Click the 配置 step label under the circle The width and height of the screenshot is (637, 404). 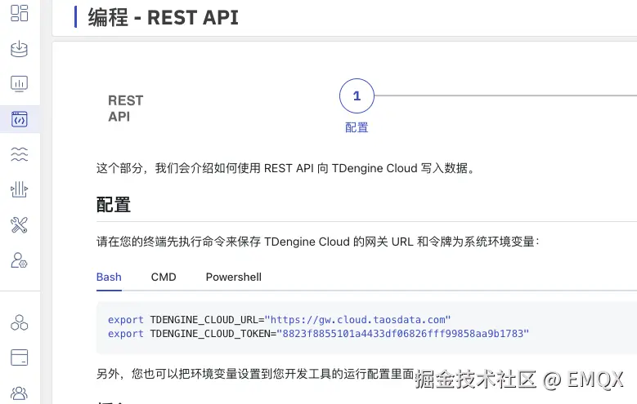357,127
